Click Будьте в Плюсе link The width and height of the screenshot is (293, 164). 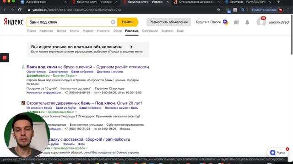(x=208, y=22)
